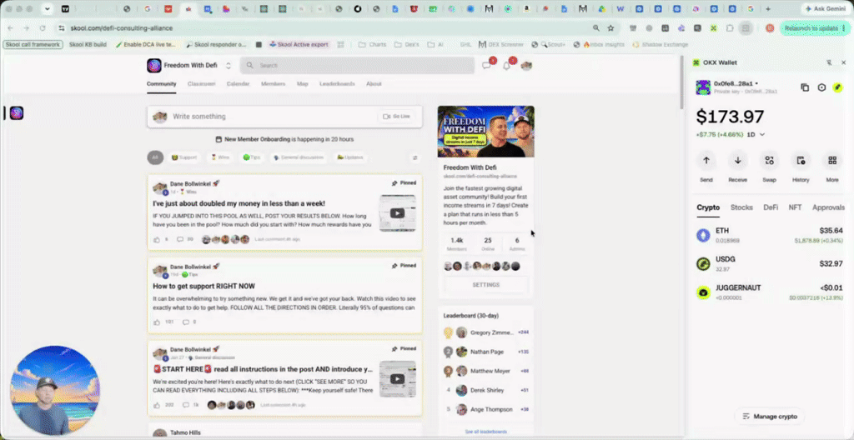Click the USDG token icon in wallet
854x440 pixels.
click(704, 263)
